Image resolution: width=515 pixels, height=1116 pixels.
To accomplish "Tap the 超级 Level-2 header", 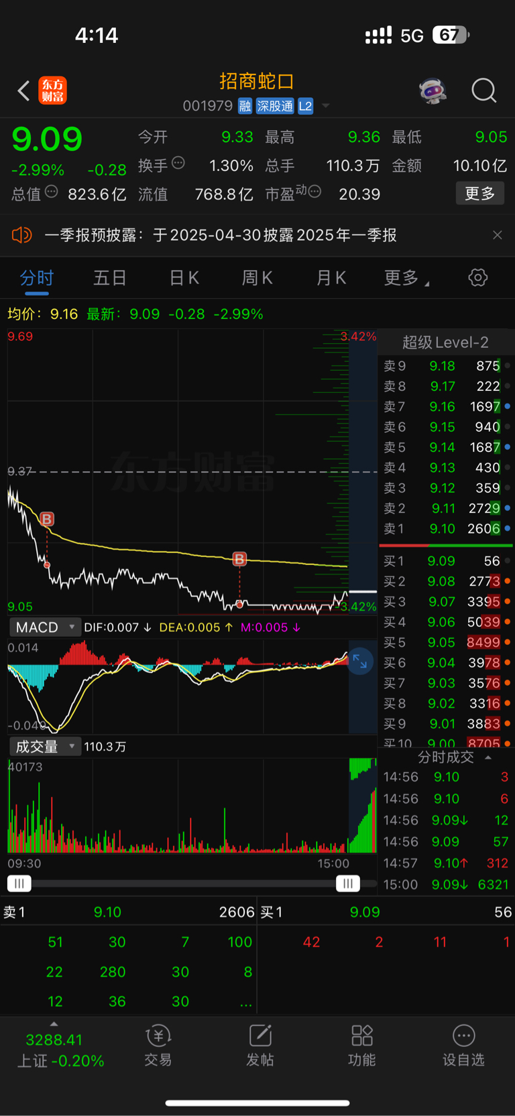I will (x=445, y=343).
